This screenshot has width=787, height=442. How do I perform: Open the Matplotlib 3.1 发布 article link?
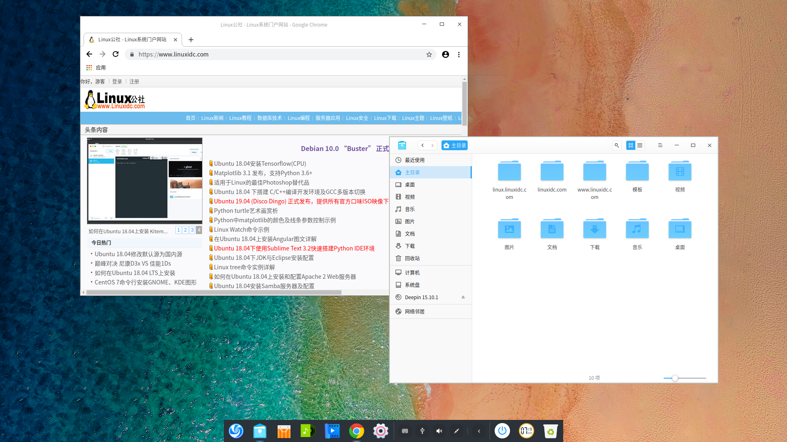pyautogui.click(x=263, y=173)
